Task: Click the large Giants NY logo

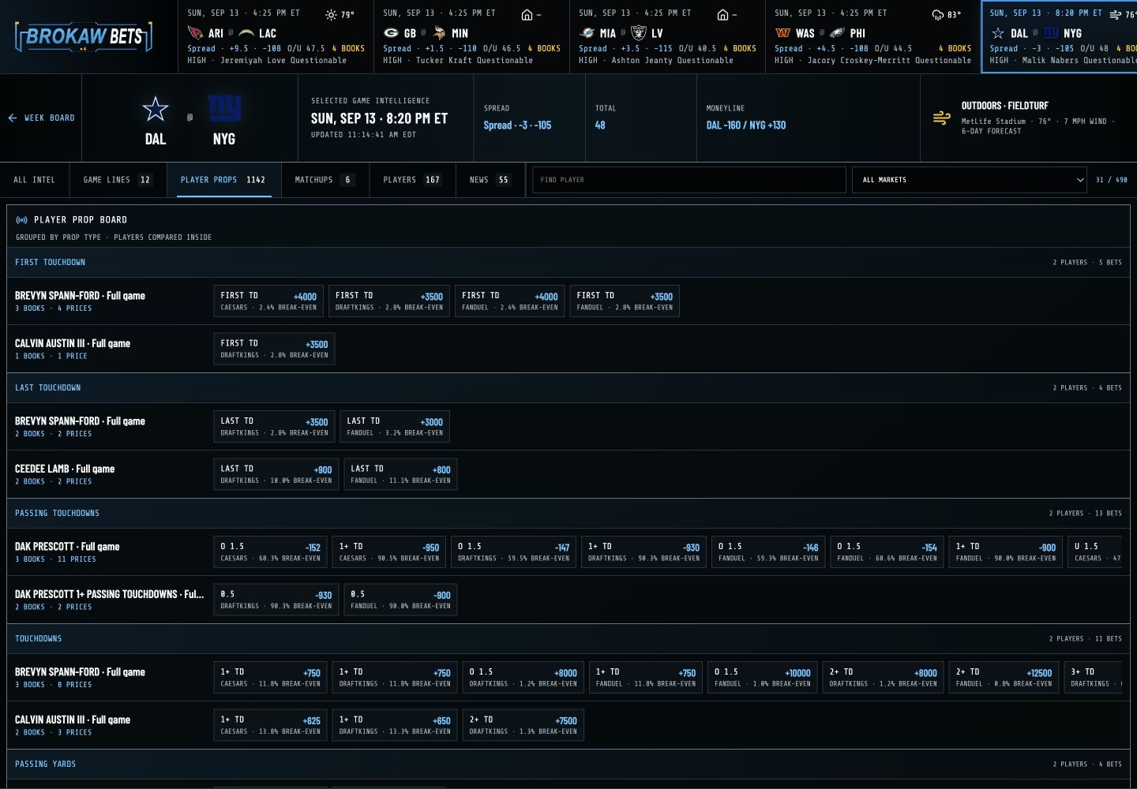Action: (x=224, y=108)
